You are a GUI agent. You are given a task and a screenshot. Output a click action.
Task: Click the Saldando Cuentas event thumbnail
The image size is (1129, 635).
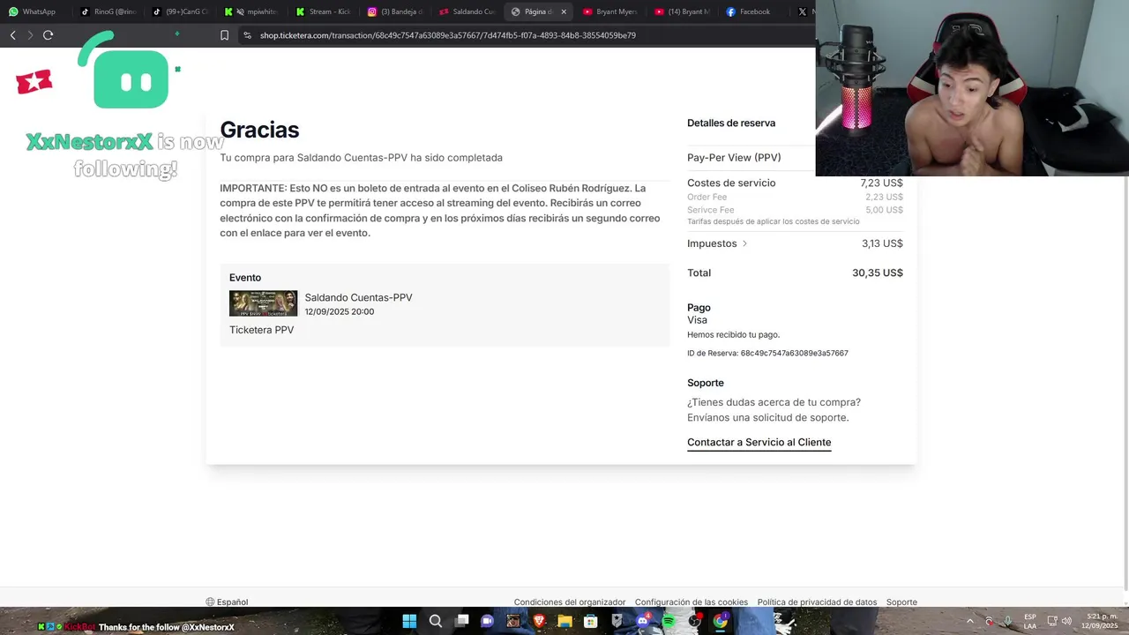pos(263,303)
